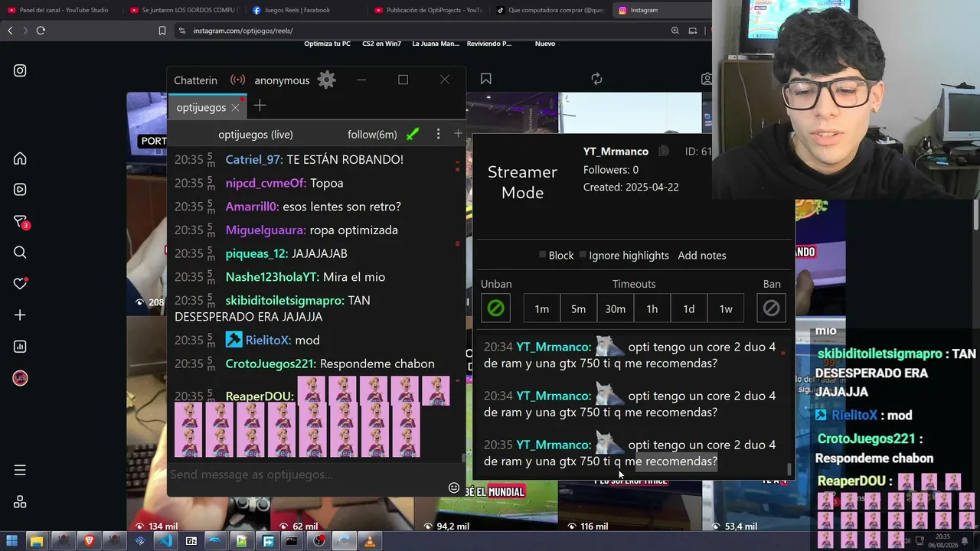
Task: Timeout the user for 30m
Action: click(x=616, y=308)
